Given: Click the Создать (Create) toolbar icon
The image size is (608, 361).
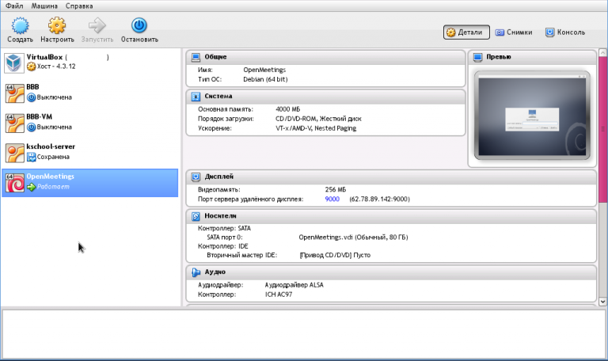Looking at the screenshot, I should click(20, 25).
